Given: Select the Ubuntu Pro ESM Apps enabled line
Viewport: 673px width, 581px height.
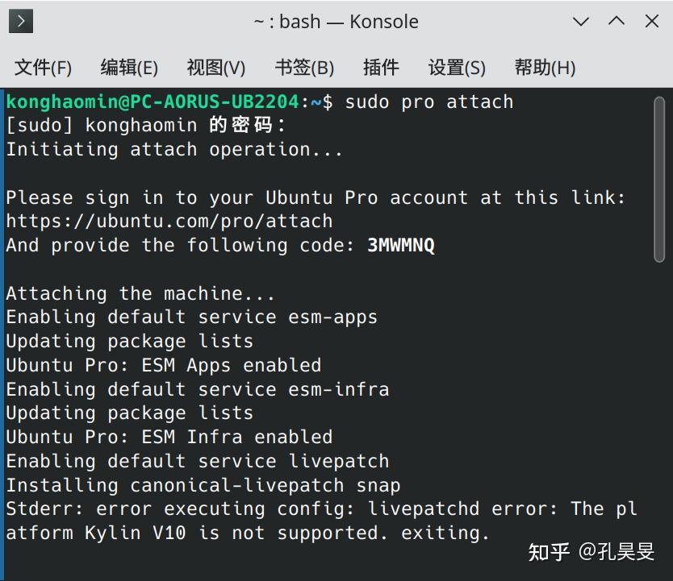Looking at the screenshot, I should click(162, 365).
